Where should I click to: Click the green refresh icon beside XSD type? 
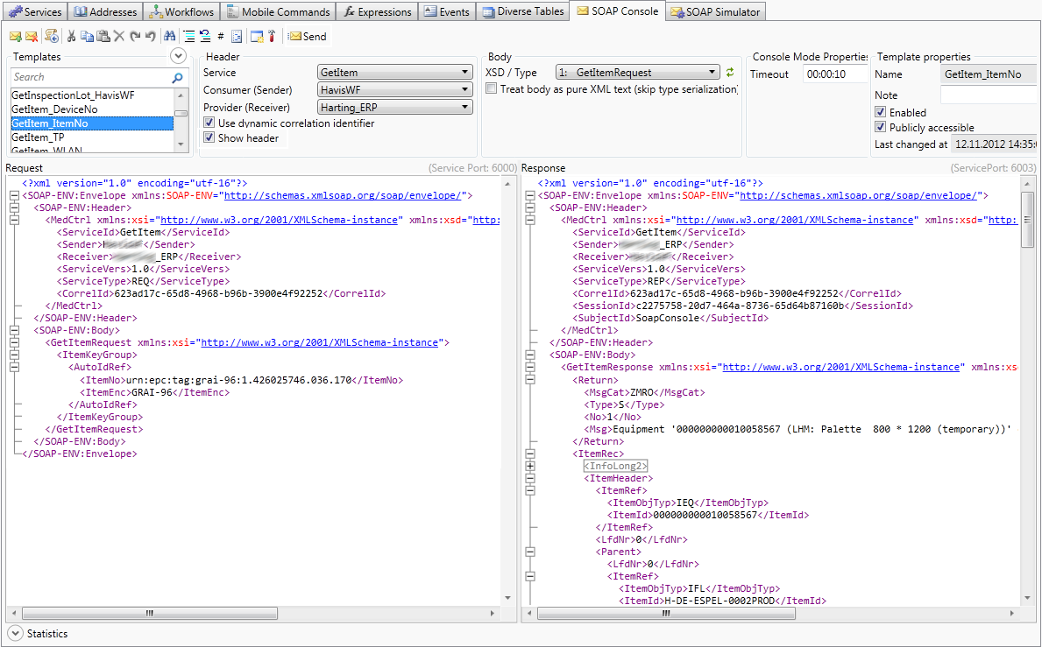(730, 73)
